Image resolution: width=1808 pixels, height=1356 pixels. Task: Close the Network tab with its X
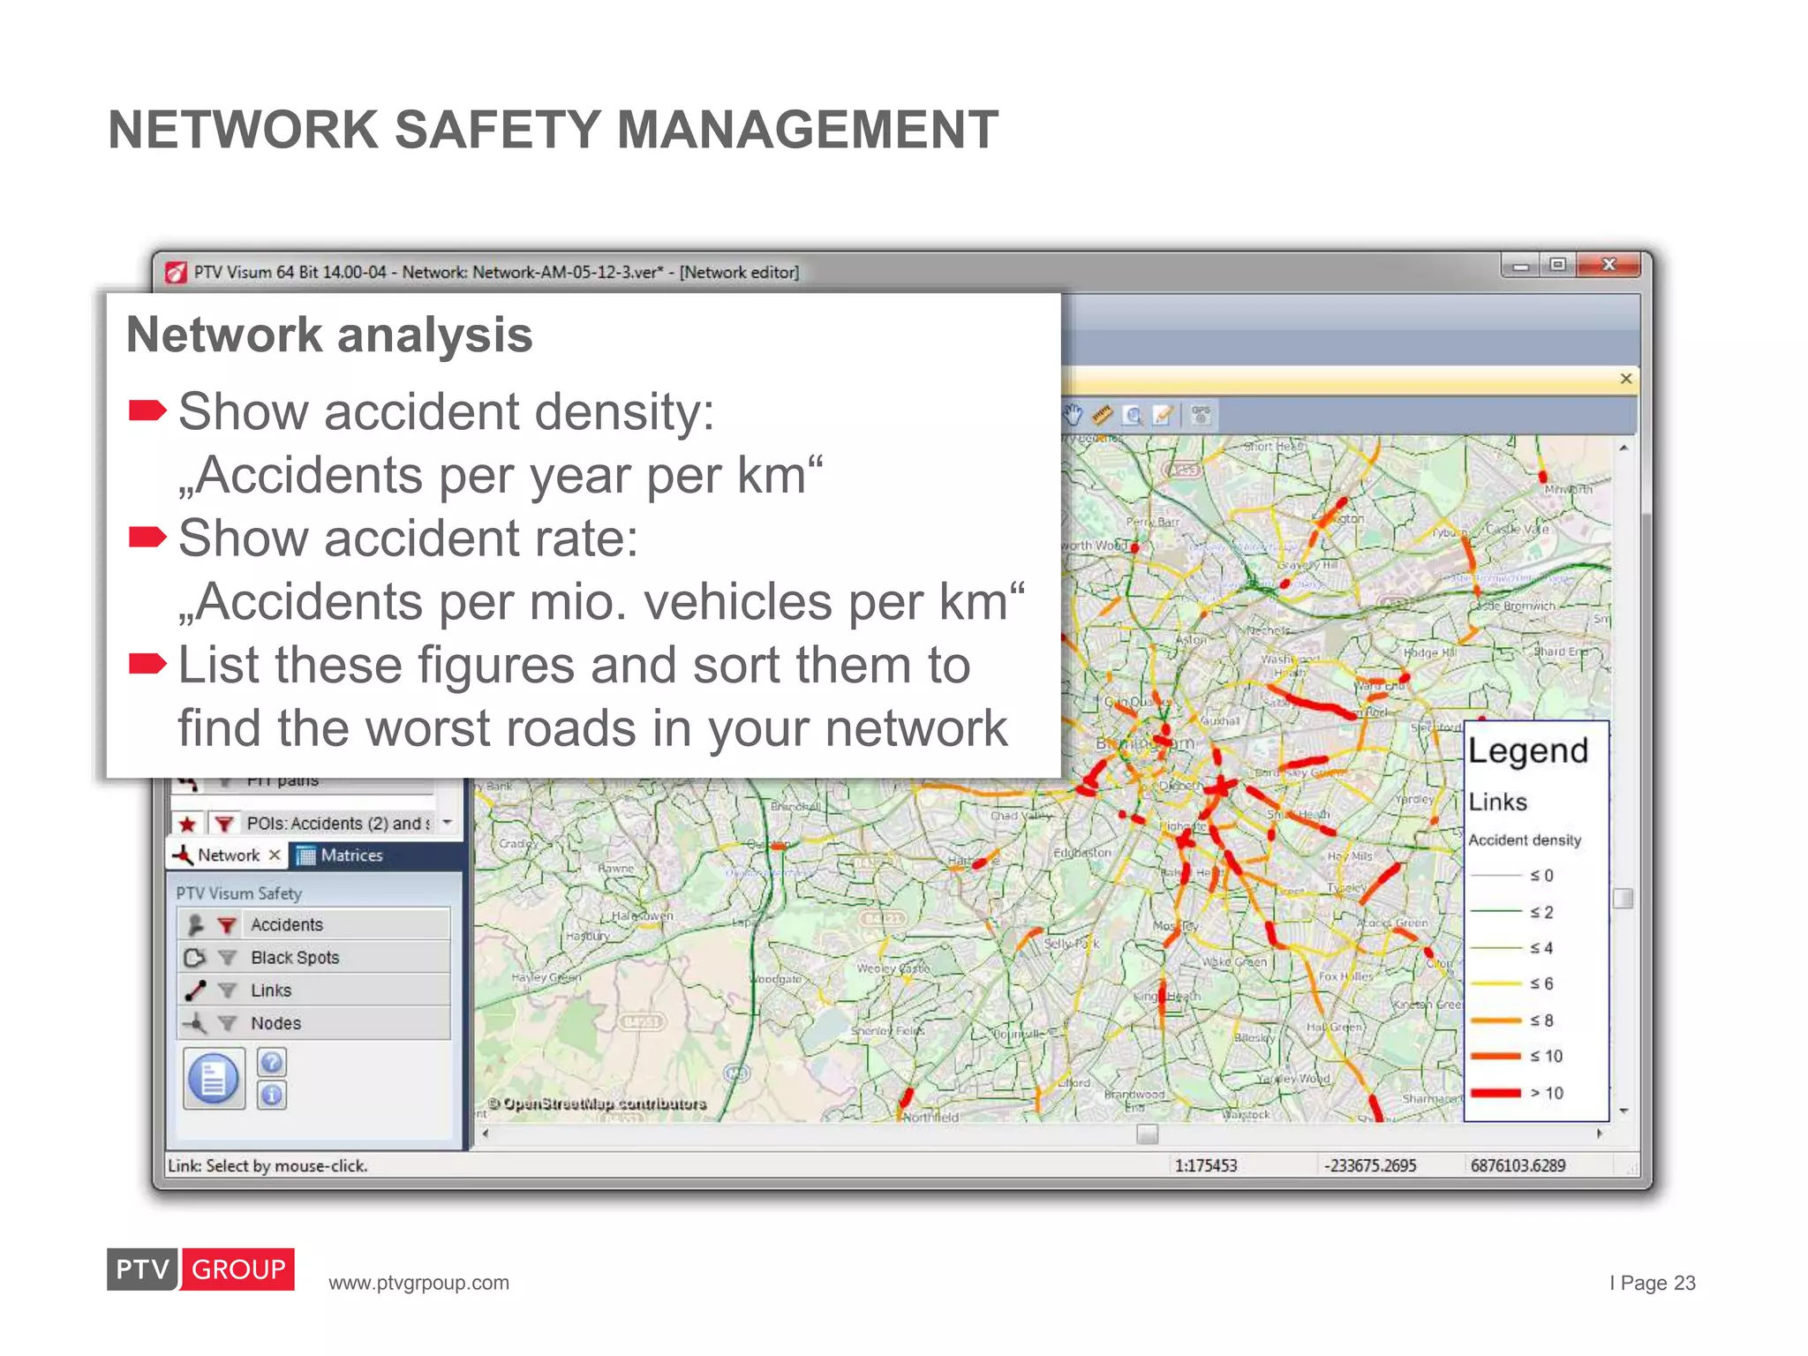click(275, 855)
